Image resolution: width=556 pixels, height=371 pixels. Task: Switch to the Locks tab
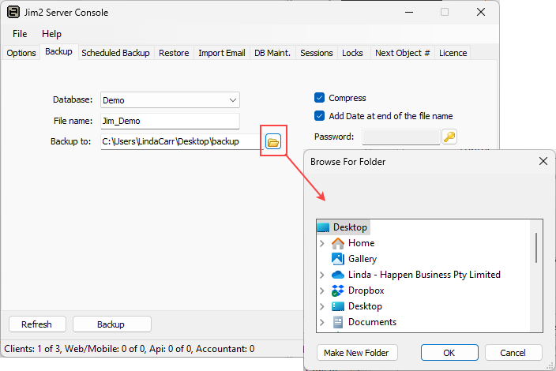352,53
